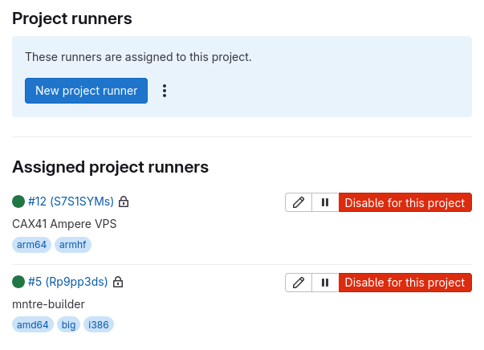The height and width of the screenshot is (350, 484).
Task: Select the big tag badge
Action: [x=68, y=324]
